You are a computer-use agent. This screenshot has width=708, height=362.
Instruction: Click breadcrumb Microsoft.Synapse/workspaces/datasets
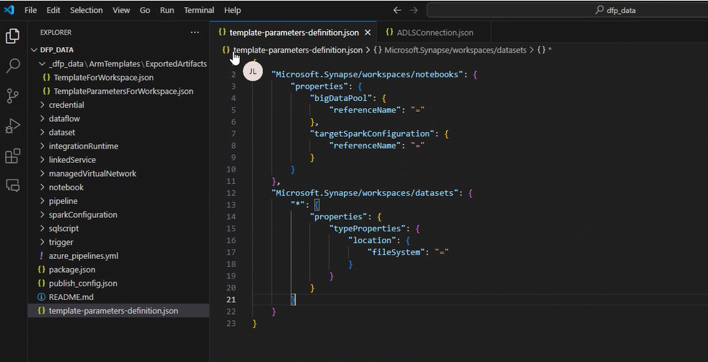(x=455, y=50)
